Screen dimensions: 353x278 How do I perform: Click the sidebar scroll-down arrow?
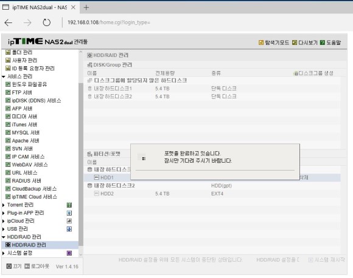81,255
